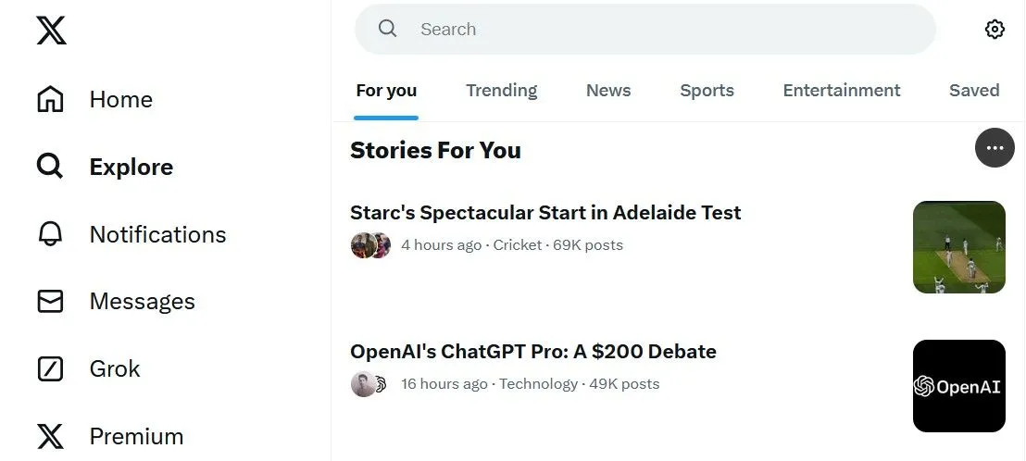The height and width of the screenshot is (461, 1026).
Task: Switch to the Sports tab
Action: [x=707, y=90]
